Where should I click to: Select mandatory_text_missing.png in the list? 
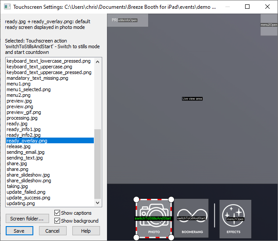(50, 78)
